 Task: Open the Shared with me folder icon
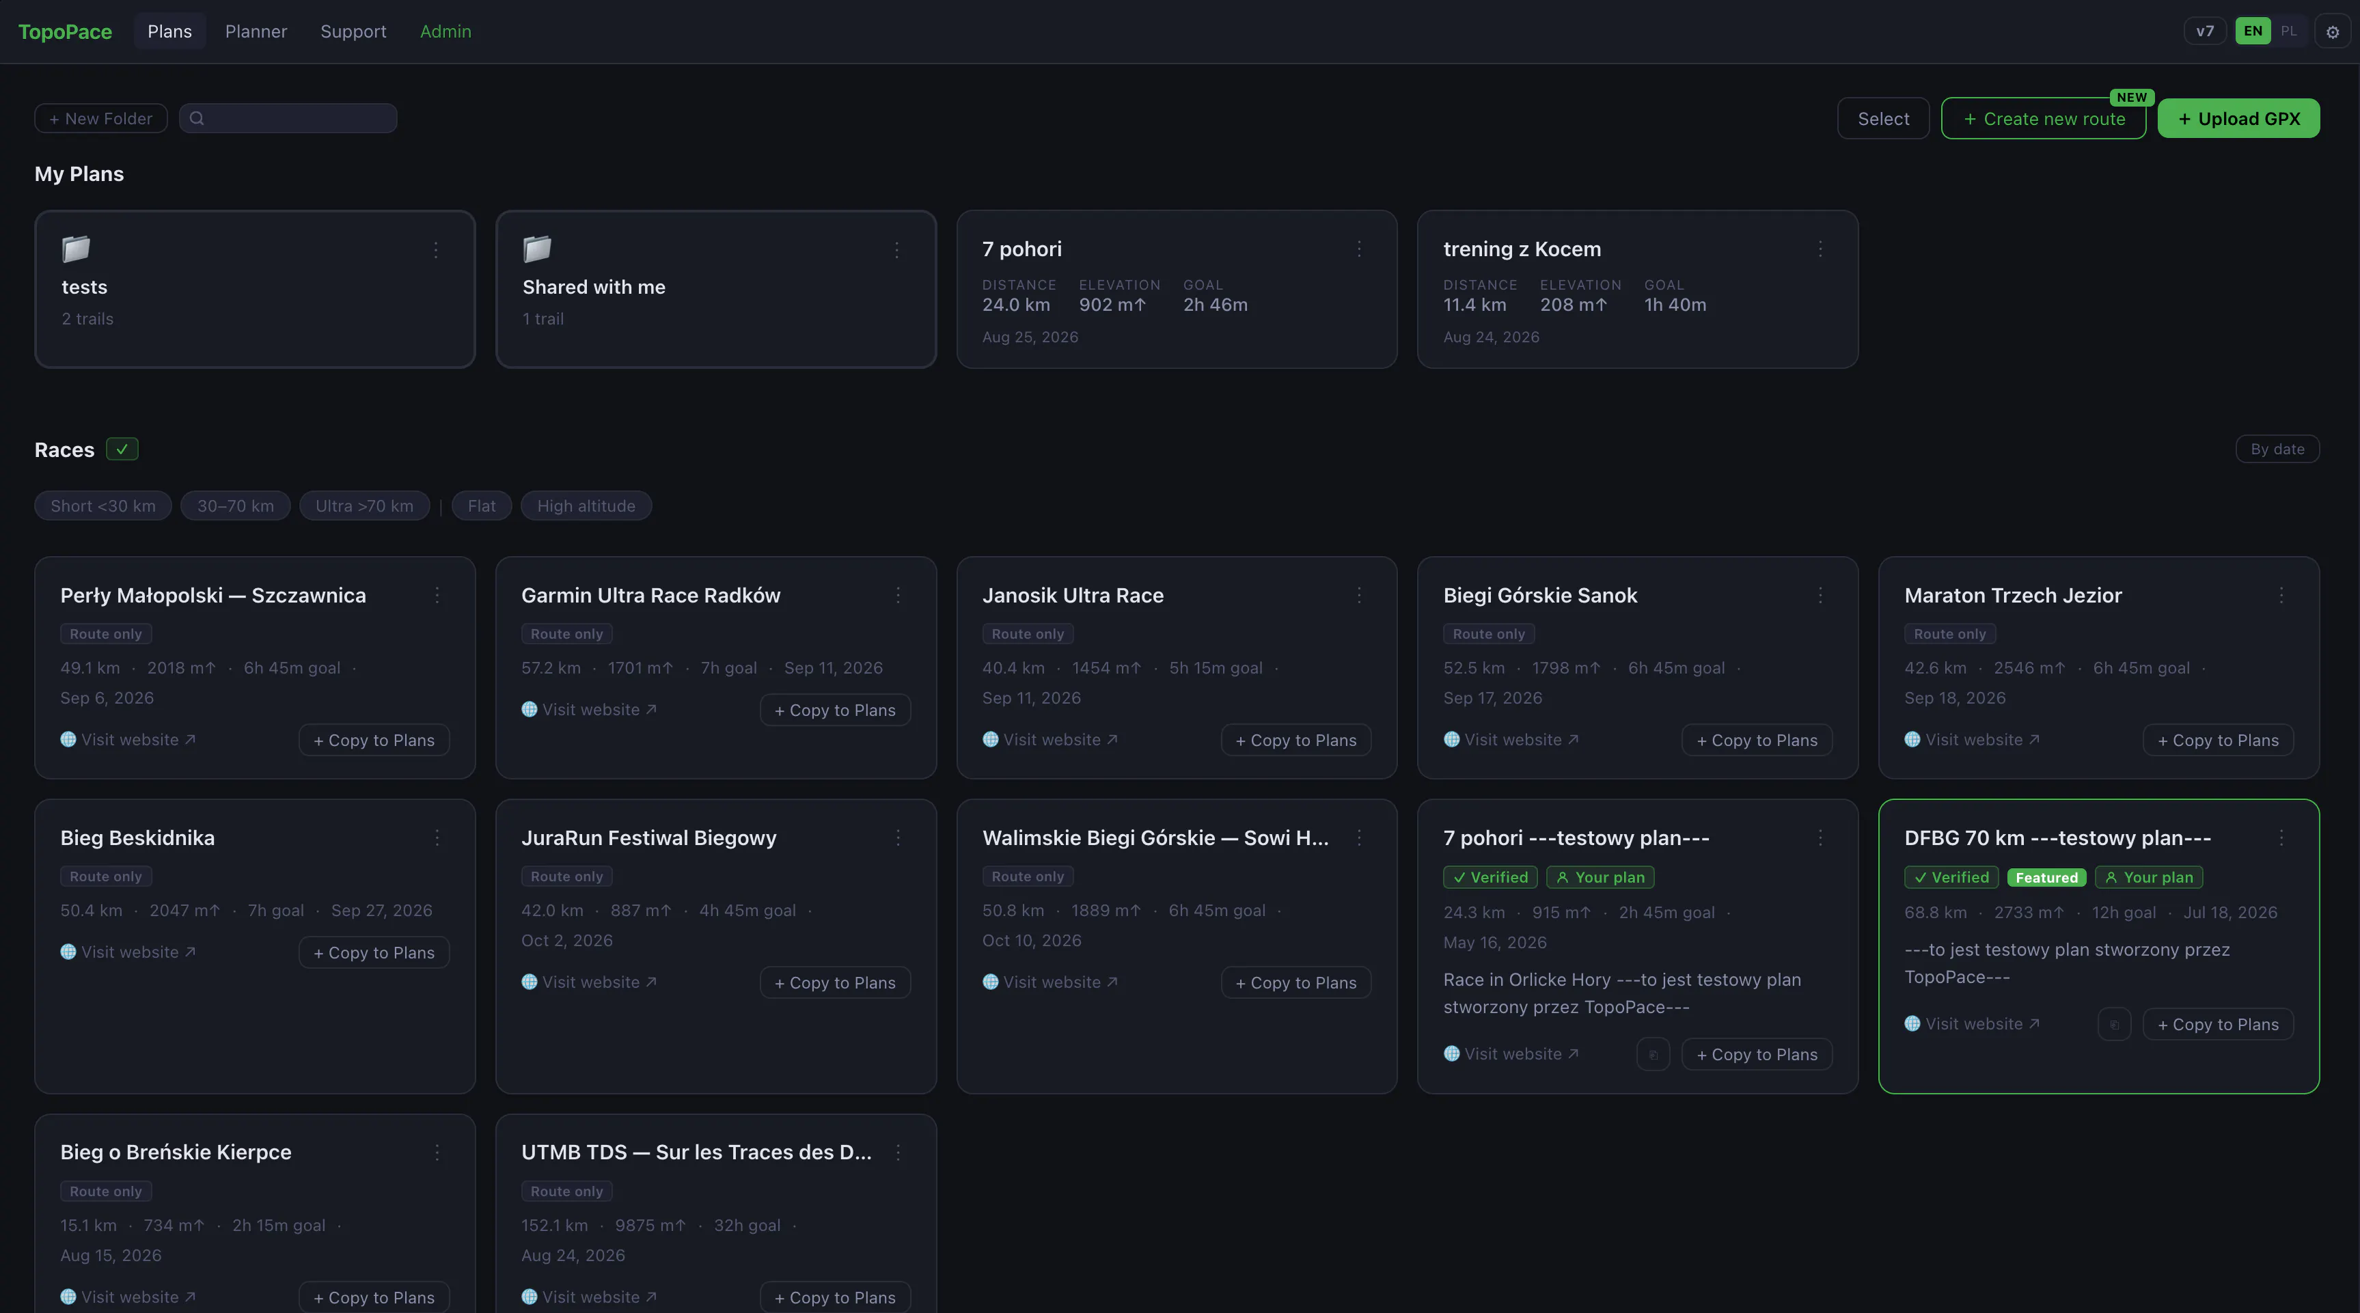click(x=537, y=248)
